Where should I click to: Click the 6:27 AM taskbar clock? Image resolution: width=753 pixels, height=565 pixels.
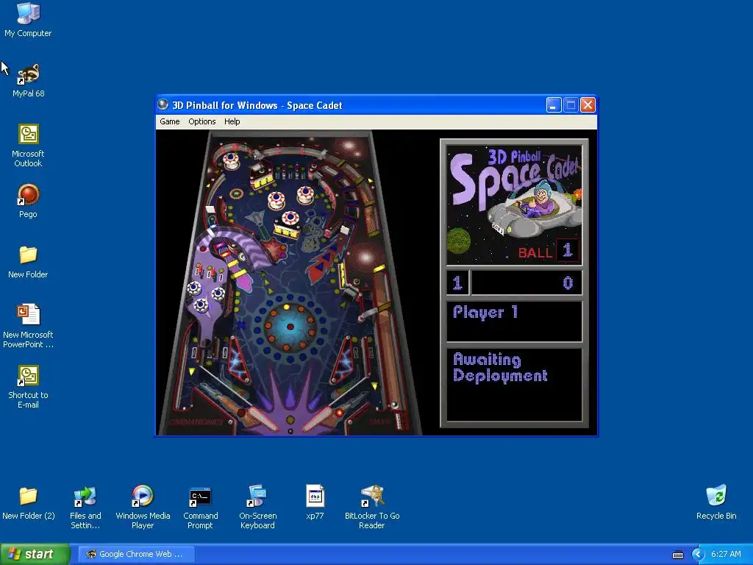(726, 554)
